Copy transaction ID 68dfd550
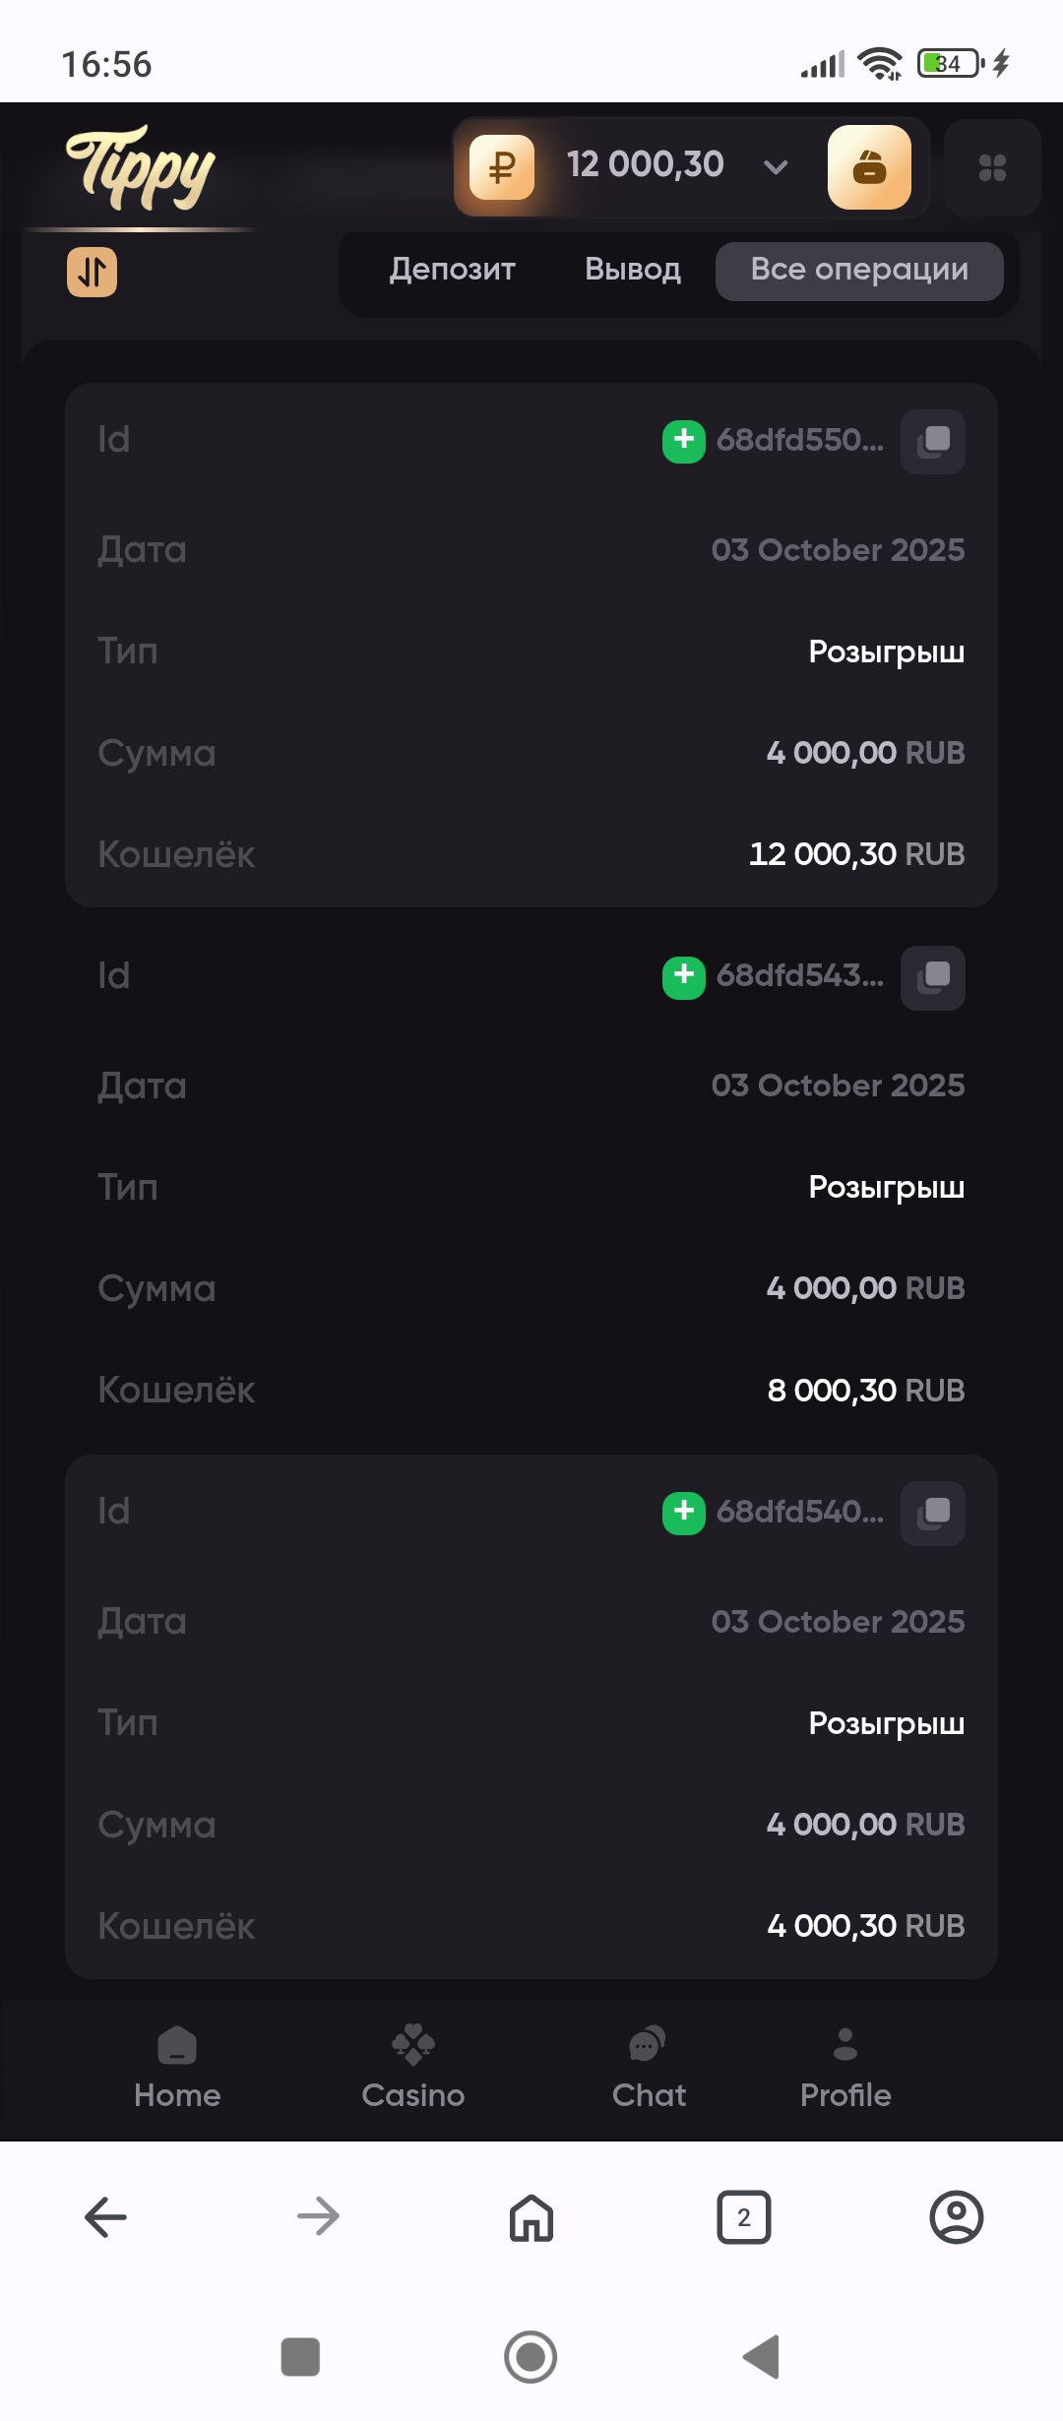Image resolution: width=1063 pixels, height=2421 pixels. tap(932, 442)
